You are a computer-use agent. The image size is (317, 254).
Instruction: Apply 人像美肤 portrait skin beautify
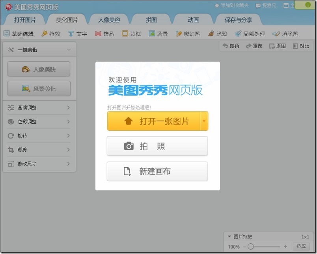pos(39,69)
